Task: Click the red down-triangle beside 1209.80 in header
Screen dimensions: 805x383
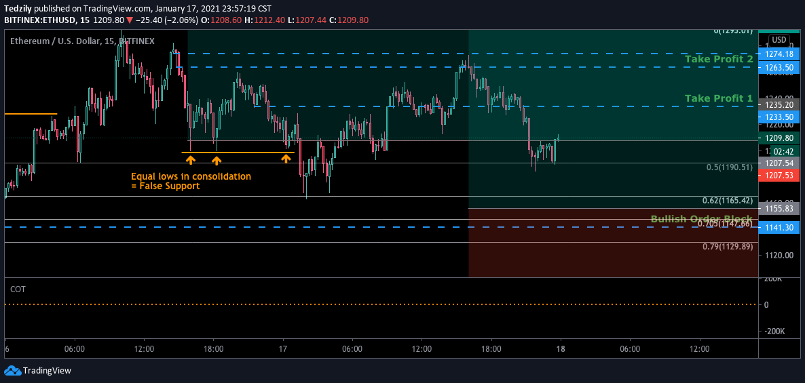Action: coord(130,20)
